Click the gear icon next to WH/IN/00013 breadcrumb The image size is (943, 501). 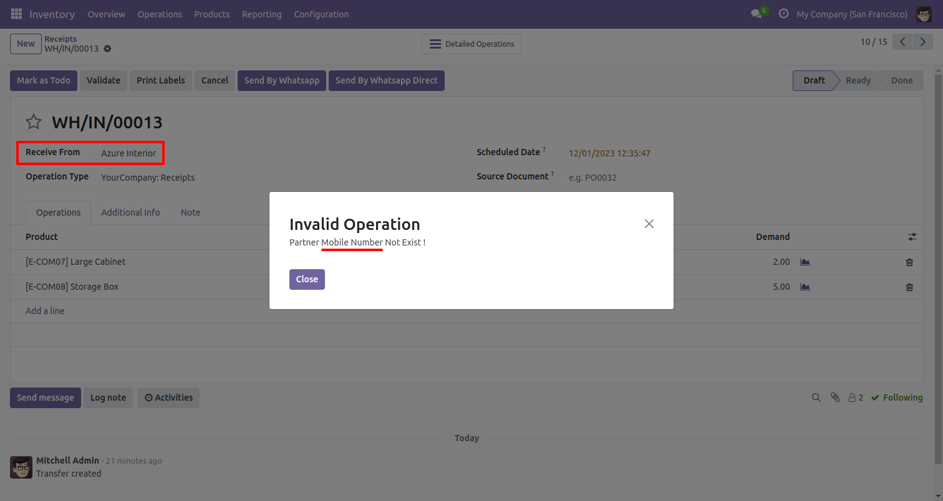point(107,49)
